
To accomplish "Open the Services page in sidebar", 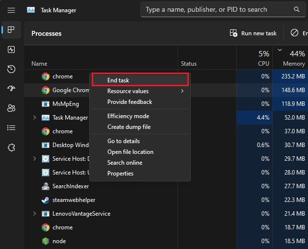I will point(11,147).
